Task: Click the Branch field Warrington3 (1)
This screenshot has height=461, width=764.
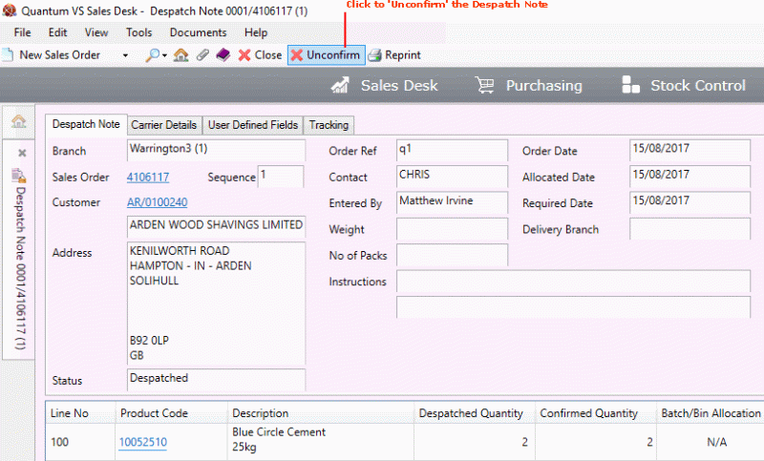Action: pos(216,150)
